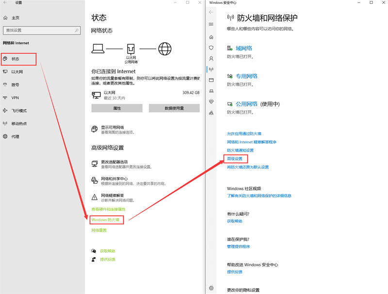Screen dimensions: 388x294
Task: Open the 飞行模式 settings page
Action: point(16,110)
